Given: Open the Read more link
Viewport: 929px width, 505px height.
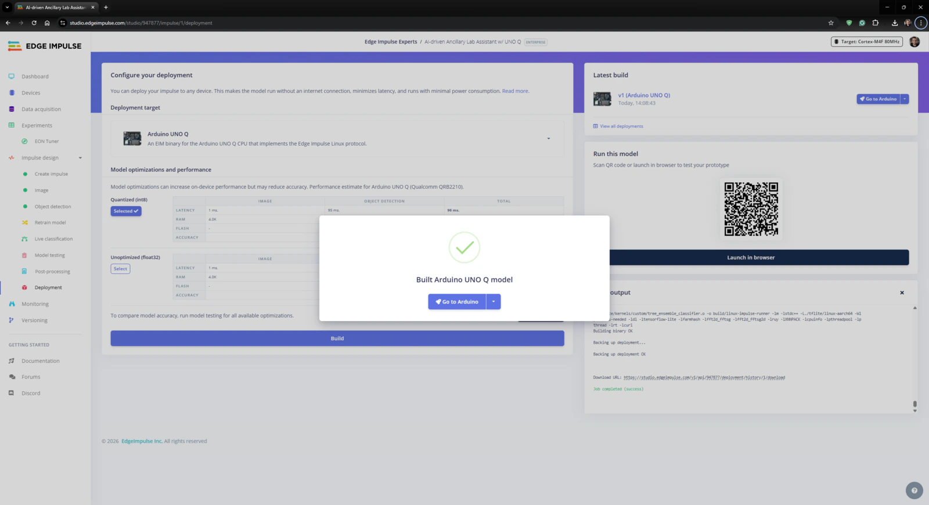Looking at the screenshot, I should (515, 91).
